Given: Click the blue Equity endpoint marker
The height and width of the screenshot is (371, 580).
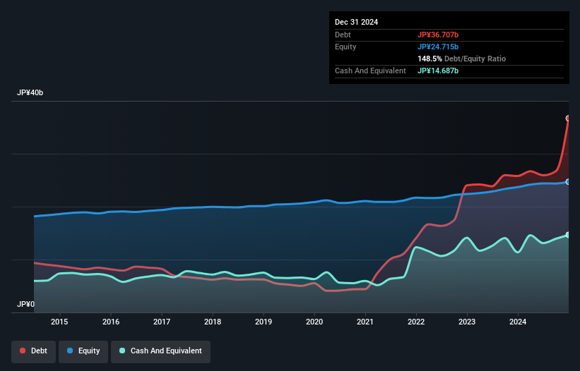Looking at the screenshot, I should (568, 182).
